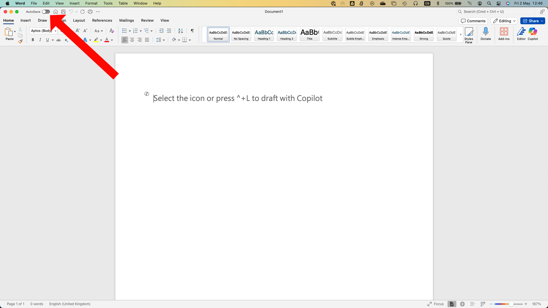Switch to the Review ribbon tab
Screen dimensions: 548x308
pos(147,20)
